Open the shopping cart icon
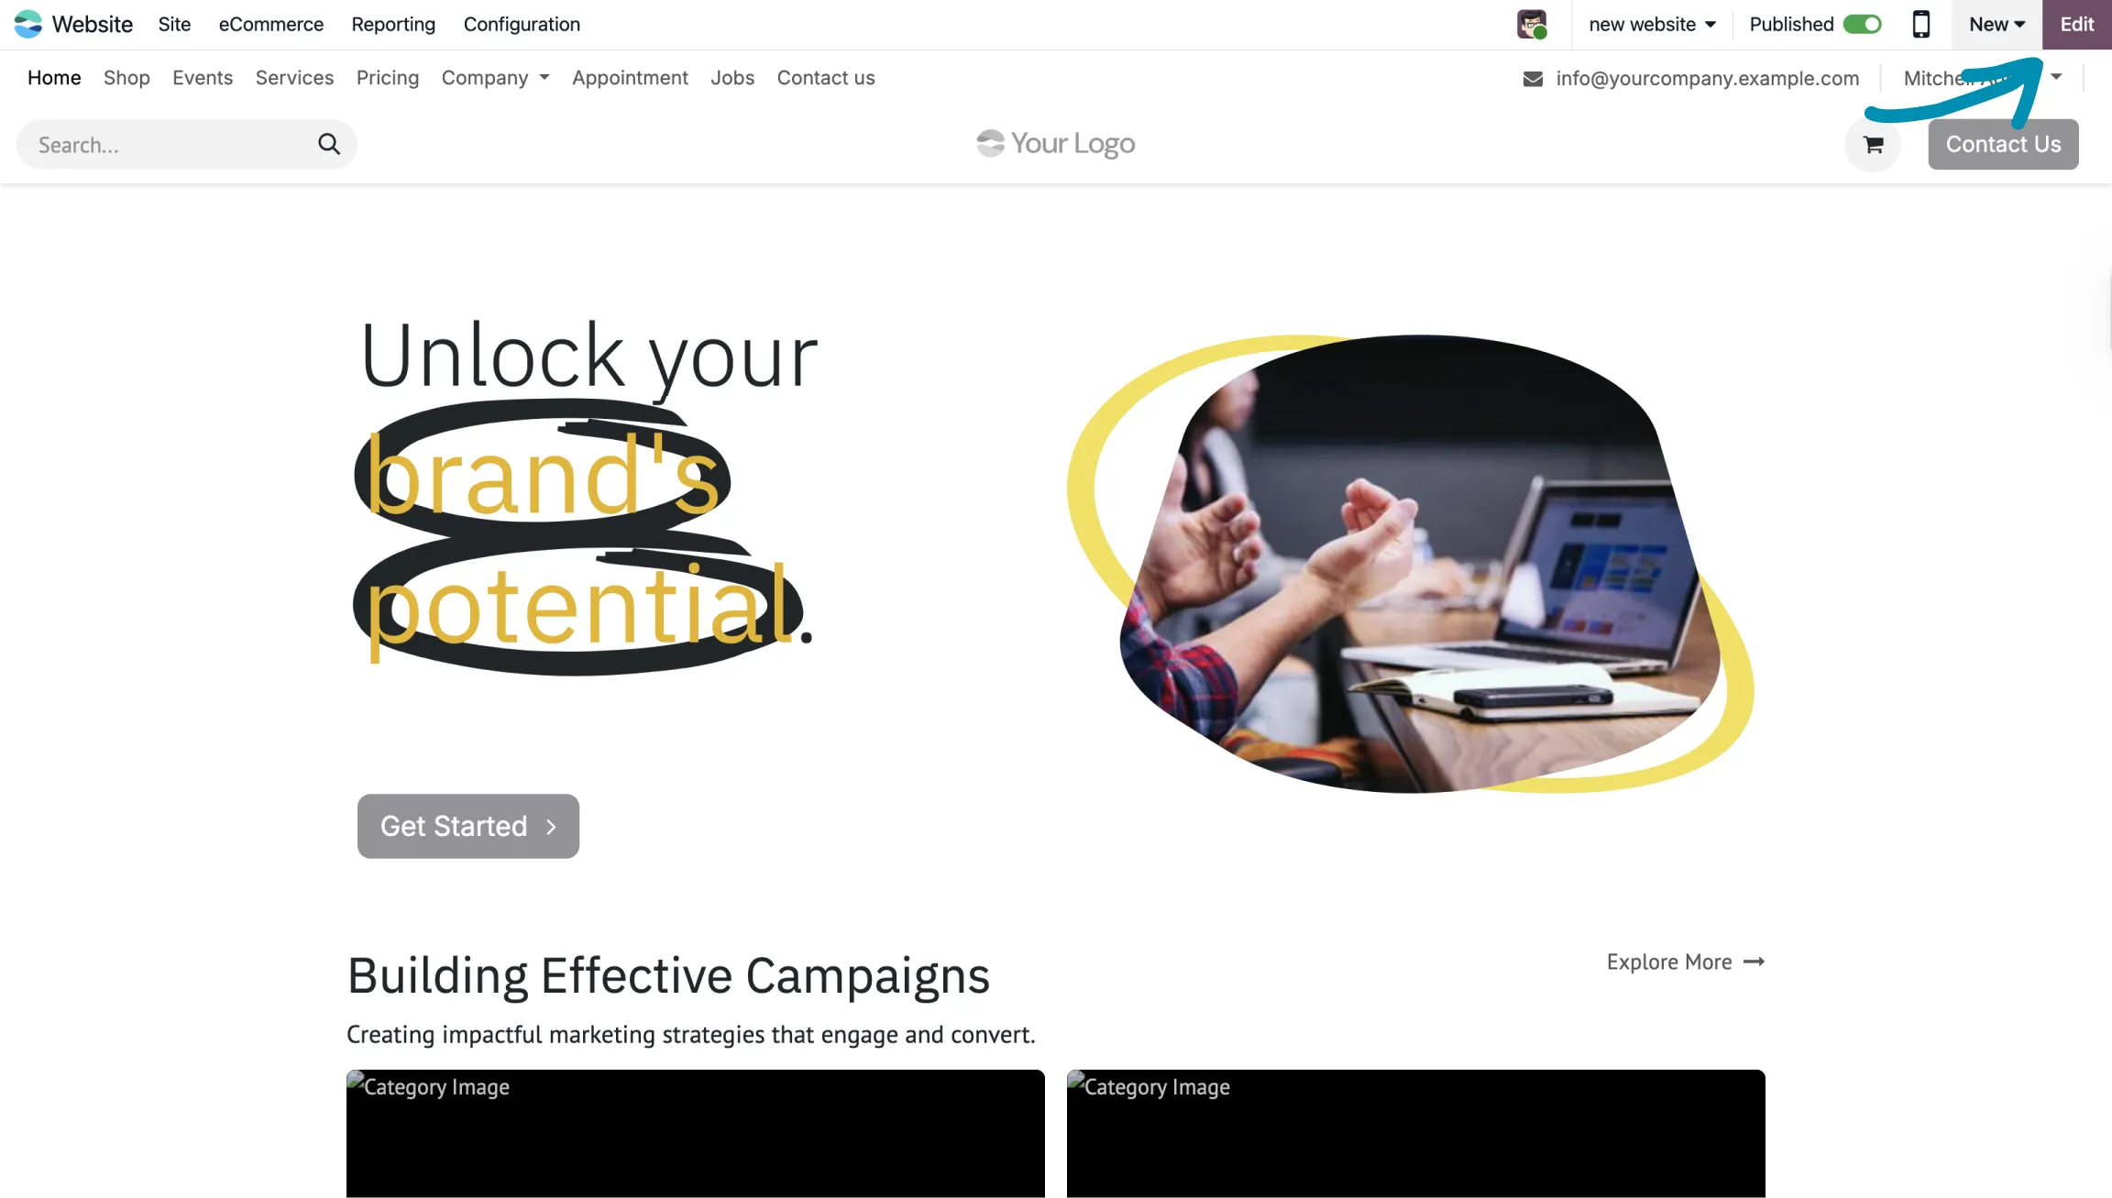The image size is (2112, 1198). (x=1873, y=144)
